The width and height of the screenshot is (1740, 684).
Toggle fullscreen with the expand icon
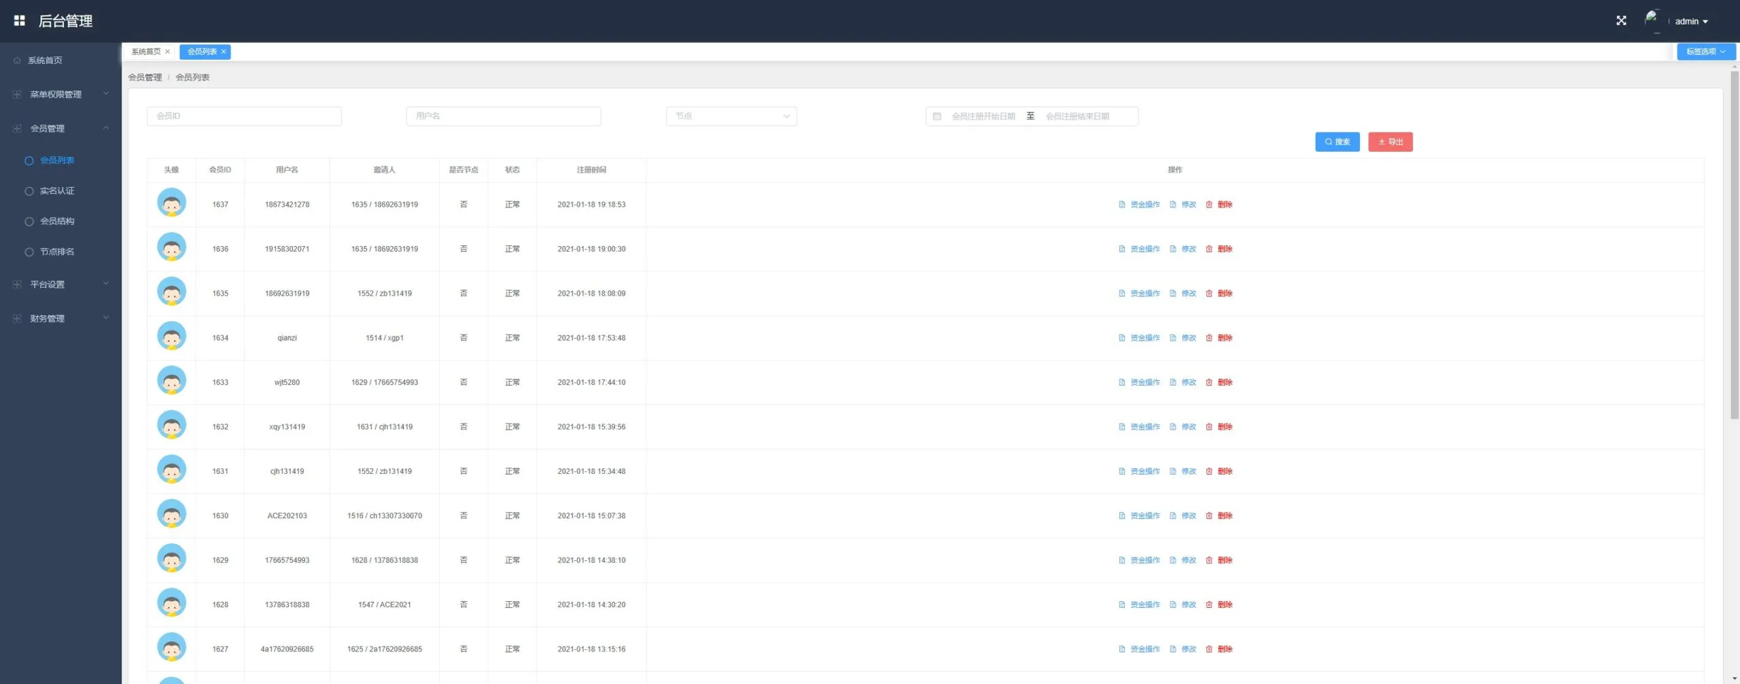click(x=1621, y=21)
